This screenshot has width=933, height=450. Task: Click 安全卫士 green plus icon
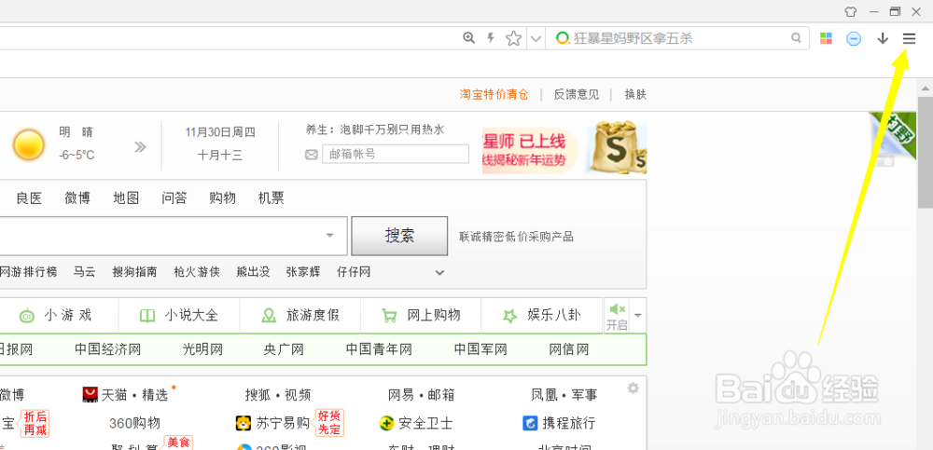click(x=387, y=423)
